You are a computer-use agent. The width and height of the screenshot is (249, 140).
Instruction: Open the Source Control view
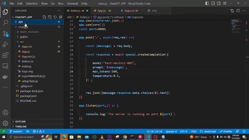pyautogui.click(x=5, y=34)
